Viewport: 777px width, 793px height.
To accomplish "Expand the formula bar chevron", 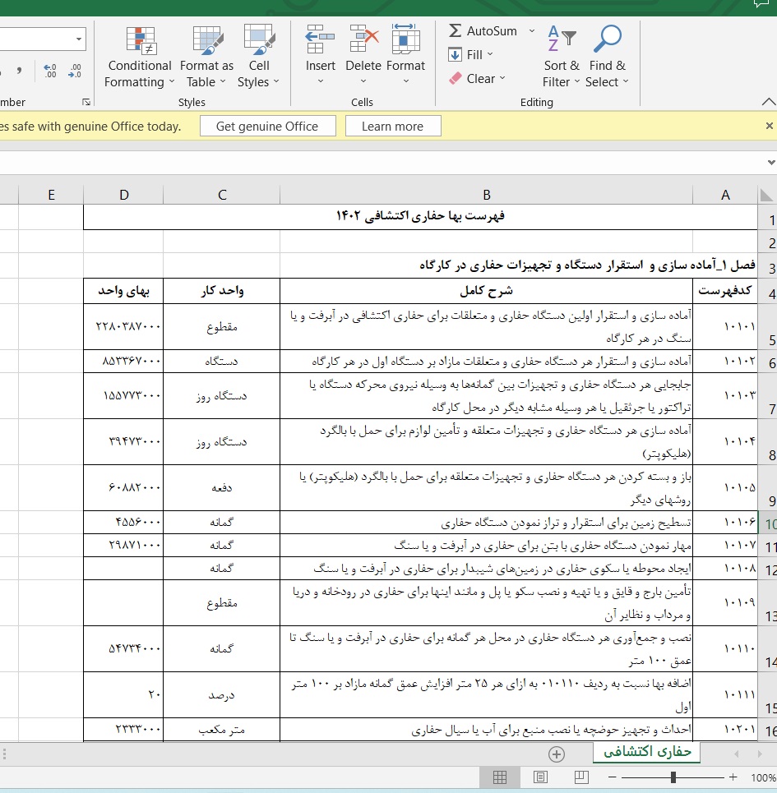I will 771,163.
